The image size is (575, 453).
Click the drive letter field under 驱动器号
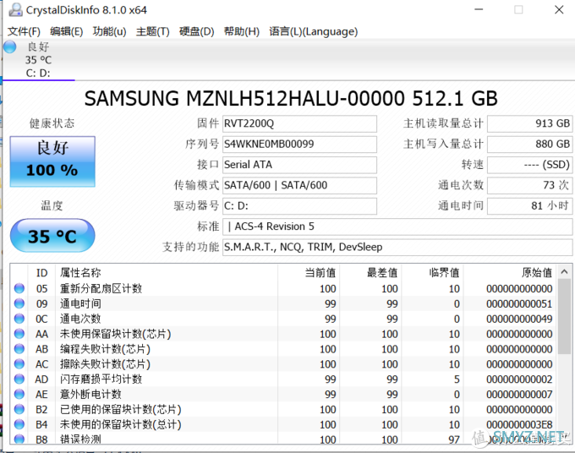click(299, 206)
